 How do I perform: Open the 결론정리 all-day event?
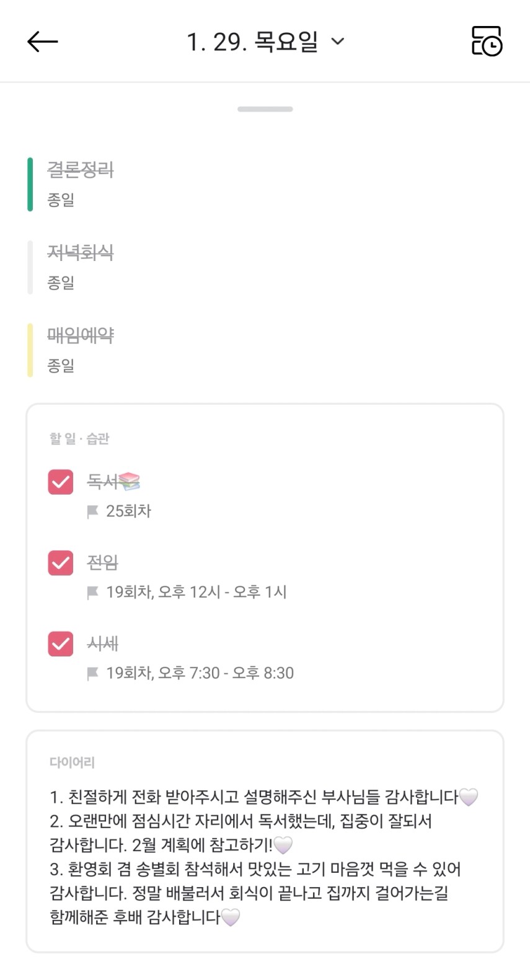coord(81,170)
